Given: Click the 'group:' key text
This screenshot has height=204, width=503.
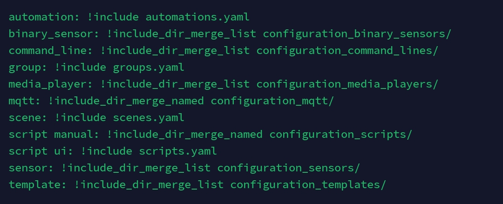Looking at the screenshot, I should (x=28, y=68).
